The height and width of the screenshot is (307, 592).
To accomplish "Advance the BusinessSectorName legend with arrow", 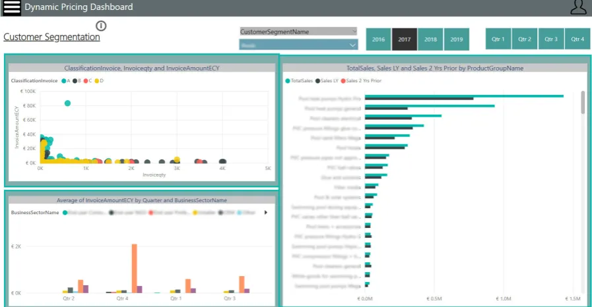I will (266, 212).
